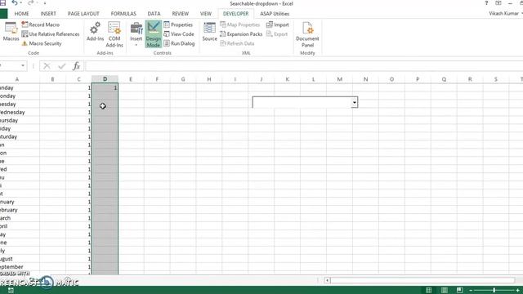The height and width of the screenshot is (294, 523).
Task: Switch to the INSERT tab
Action: (x=48, y=14)
